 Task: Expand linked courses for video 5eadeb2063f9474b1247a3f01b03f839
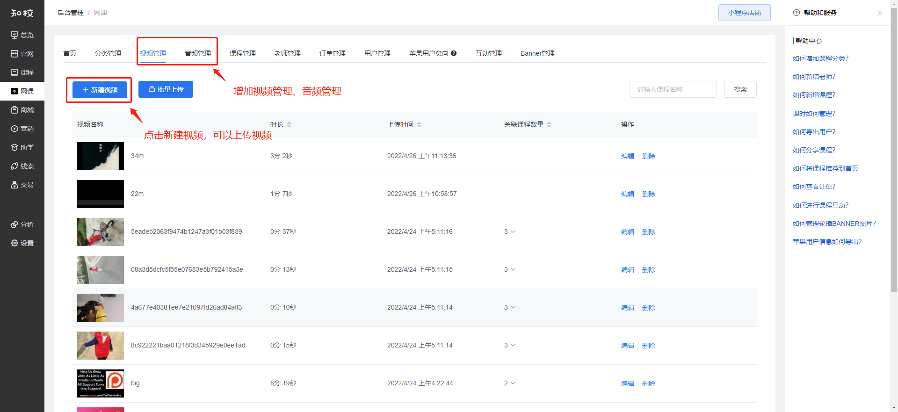click(513, 231)
